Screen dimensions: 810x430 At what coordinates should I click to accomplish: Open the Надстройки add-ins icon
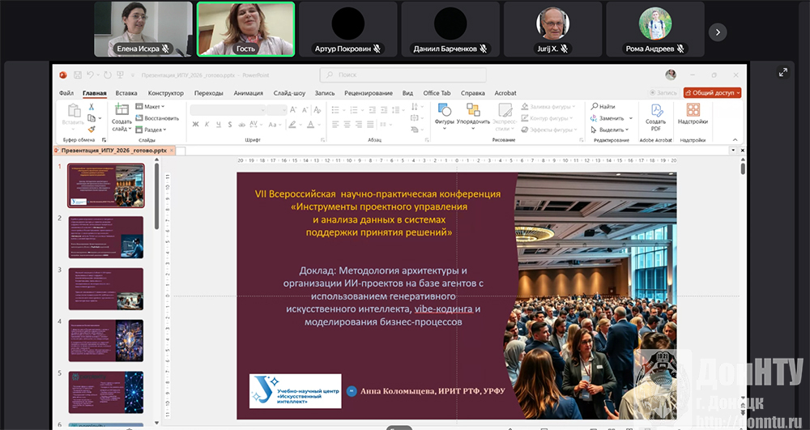[693, 111]
